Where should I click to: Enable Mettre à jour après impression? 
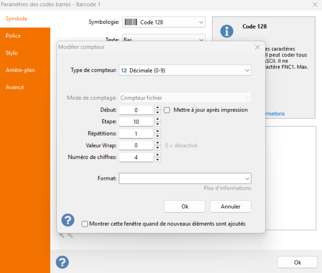167,110
